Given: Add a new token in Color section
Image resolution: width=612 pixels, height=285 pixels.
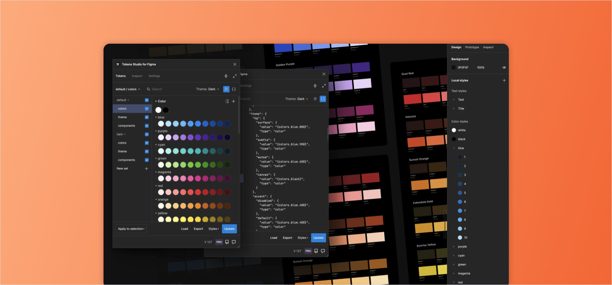Looking at the screenshot, I should click(234, 101).
